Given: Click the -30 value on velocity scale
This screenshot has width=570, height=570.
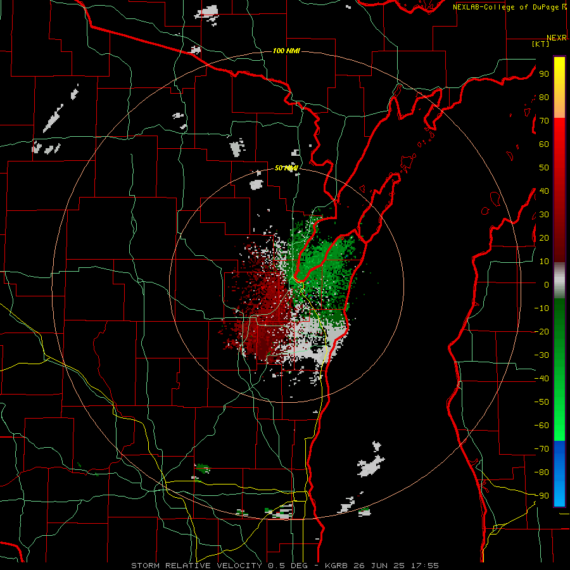Looking at the screenshot, I should click(541, 355).
